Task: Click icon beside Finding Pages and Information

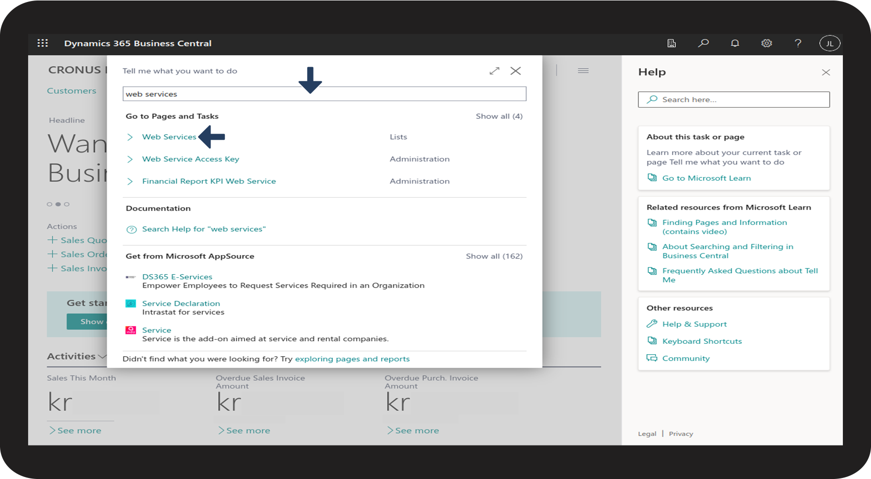Action: coord(652,222)
